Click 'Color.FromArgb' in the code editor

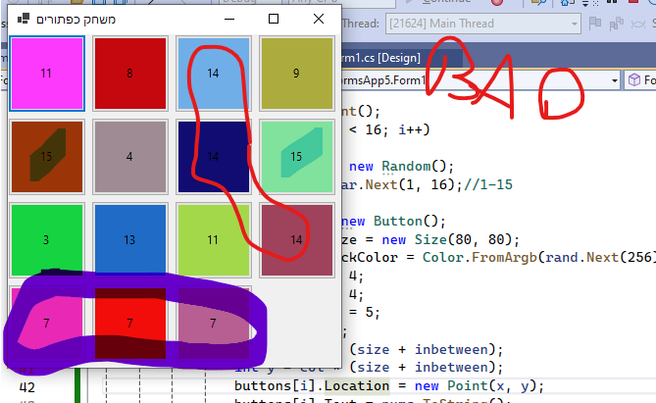point(479,257)
